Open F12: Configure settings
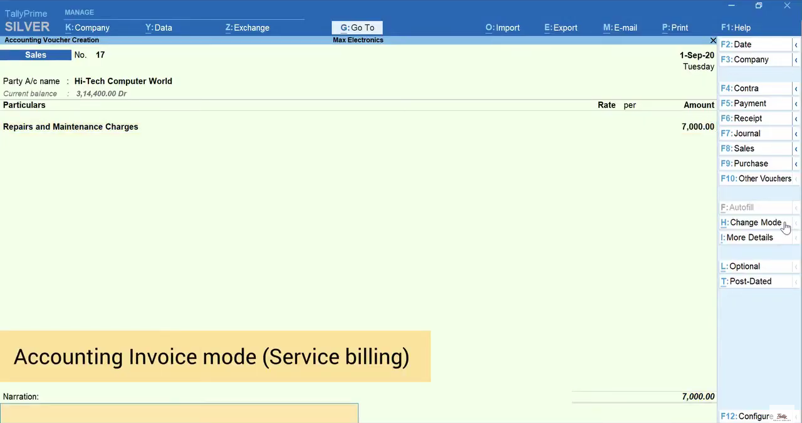Viewport: 802px width, 423px height. [746, 416]
